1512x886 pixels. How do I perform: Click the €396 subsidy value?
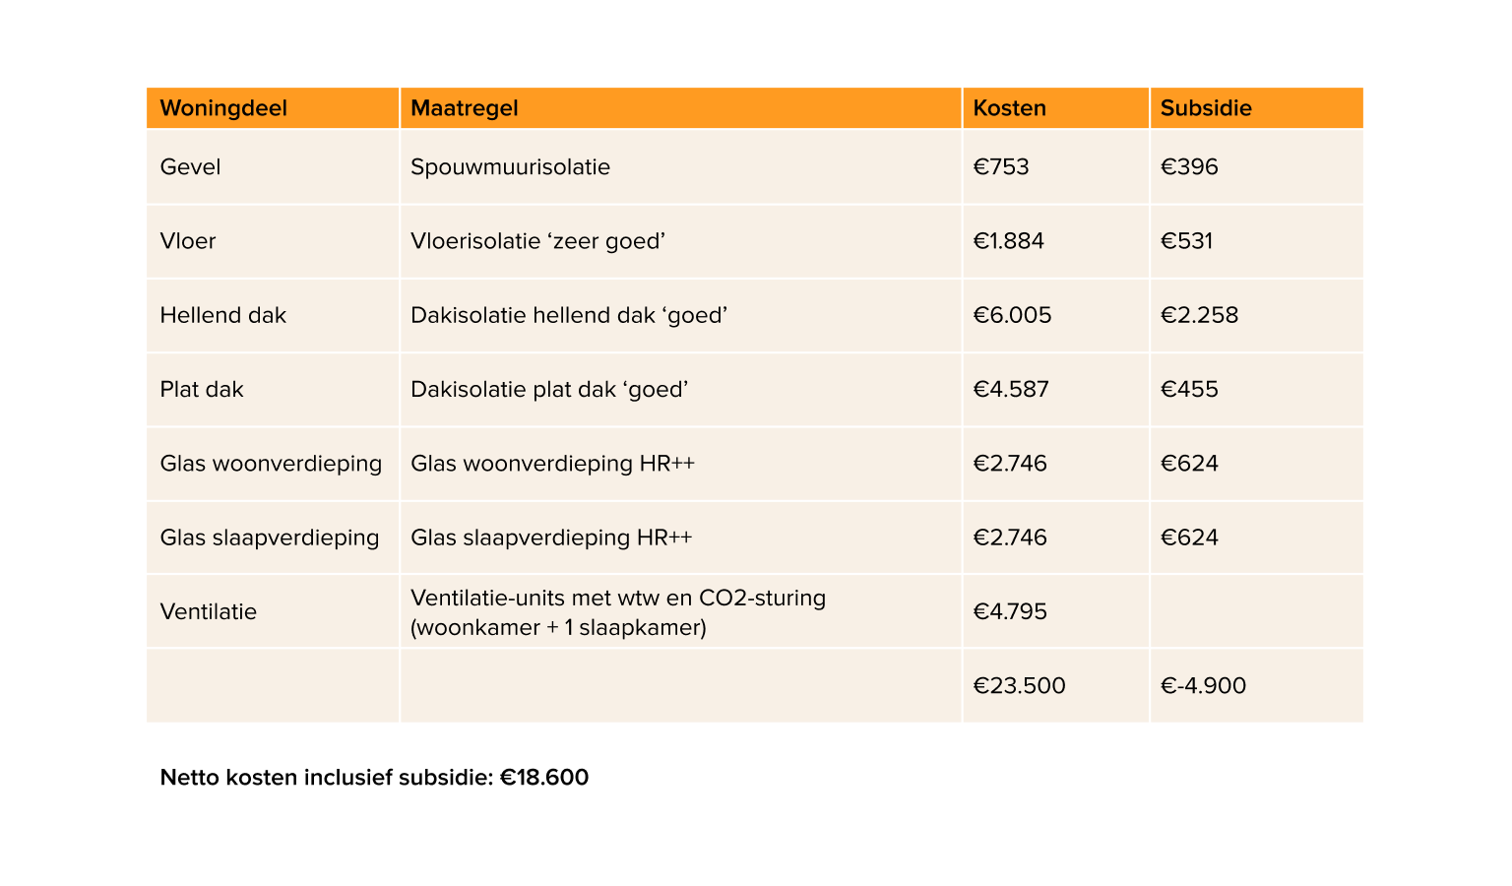coord(1189,167)
